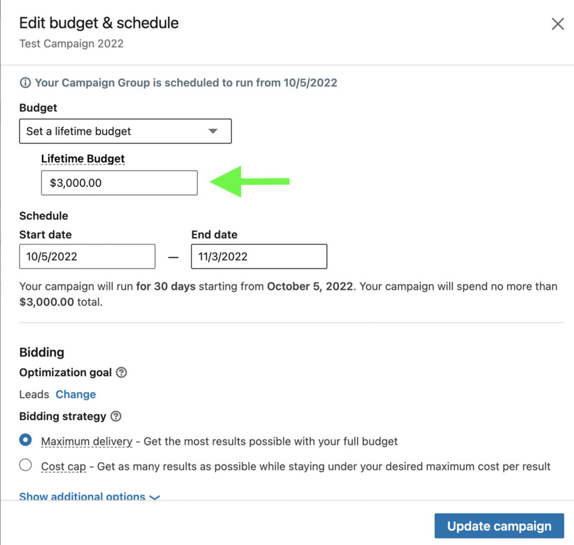
Task: Close the Edit budget & schedule dialog
Action: pos(557,24)
